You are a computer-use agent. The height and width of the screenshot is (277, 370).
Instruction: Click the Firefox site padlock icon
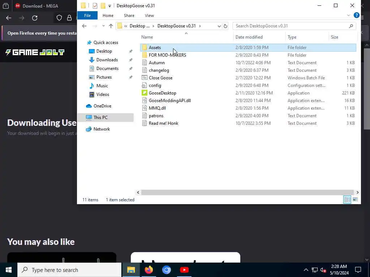[69, 18]
